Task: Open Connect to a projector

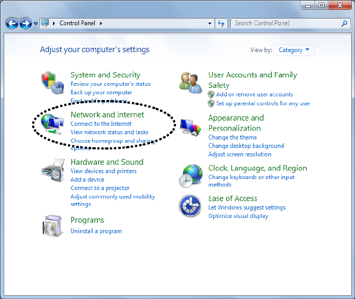Action: pos(100,188)
